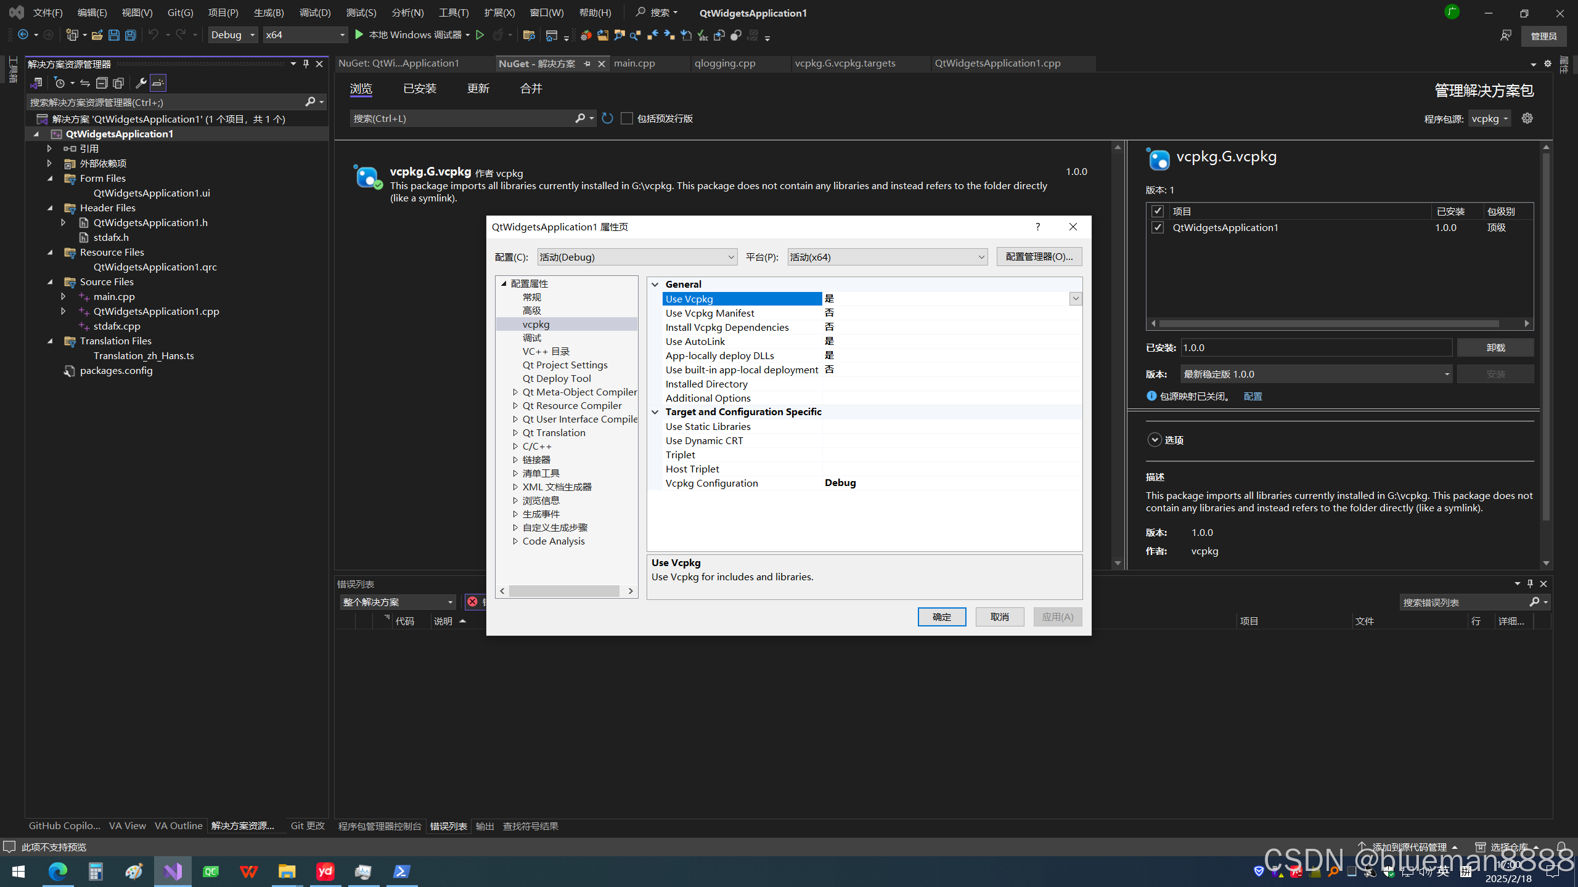
Task: Expand the 选项 section
Action: coord(1155,440)
